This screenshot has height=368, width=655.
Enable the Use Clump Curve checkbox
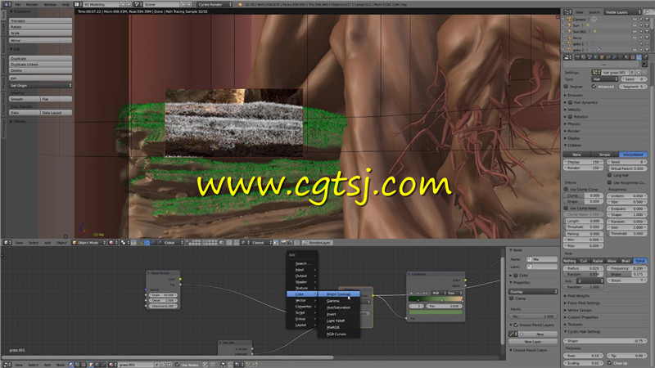566,189
